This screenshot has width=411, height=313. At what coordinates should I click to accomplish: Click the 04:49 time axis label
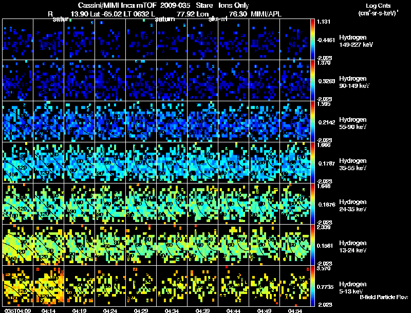(264, 311)
